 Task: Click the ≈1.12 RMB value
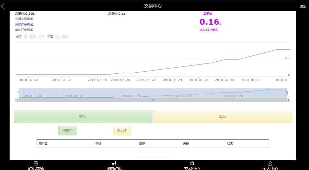click(x=208, y=30)
